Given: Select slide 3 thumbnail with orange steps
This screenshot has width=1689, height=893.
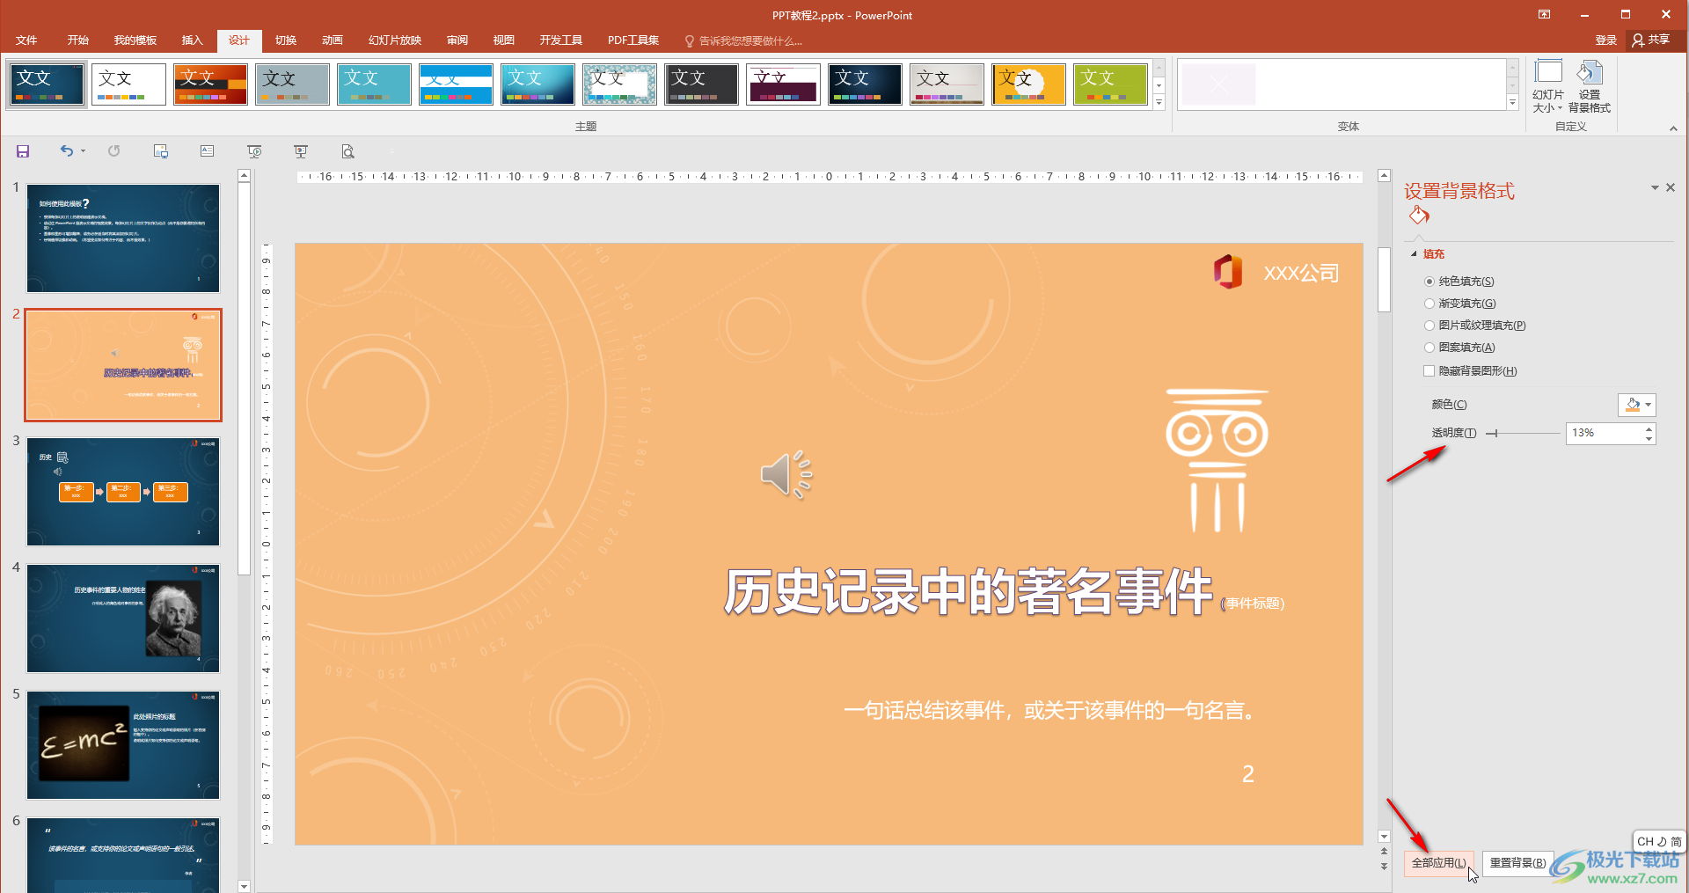Looking at the screenshot, I should click(x=123, y=492).
